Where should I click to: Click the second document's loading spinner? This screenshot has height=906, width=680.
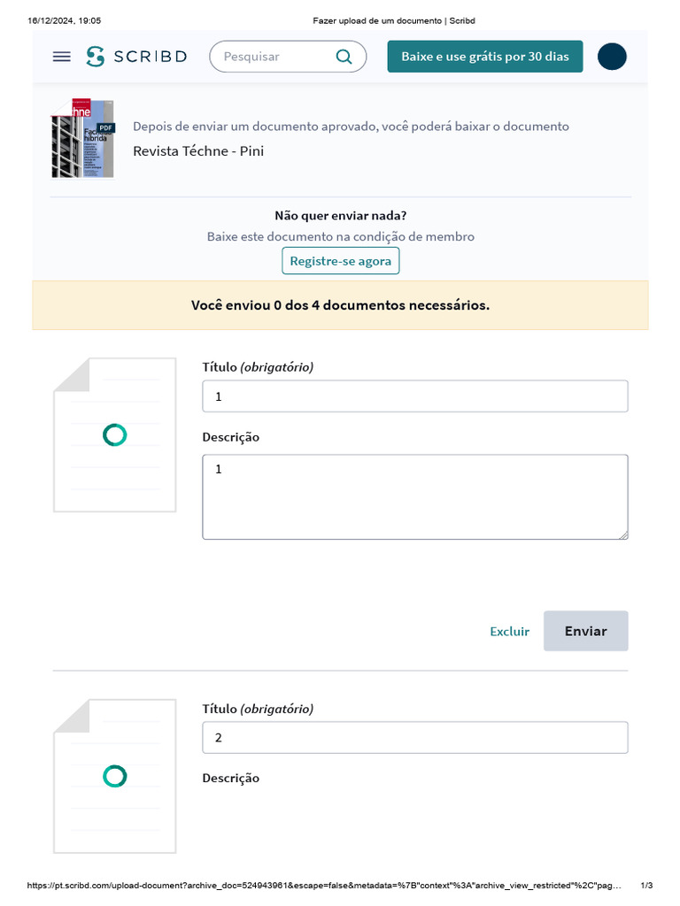(115, 776)
